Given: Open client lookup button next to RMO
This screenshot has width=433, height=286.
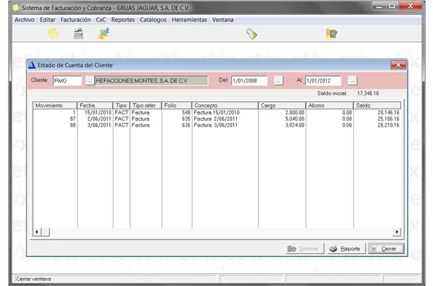Looking at the screenshot, I should [x=90, y=81].
